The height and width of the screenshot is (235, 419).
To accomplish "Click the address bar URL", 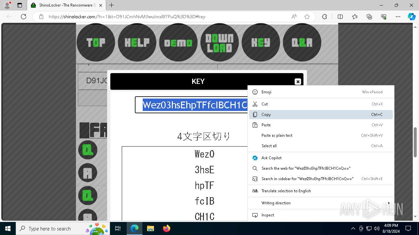I will tap(127, 17).
